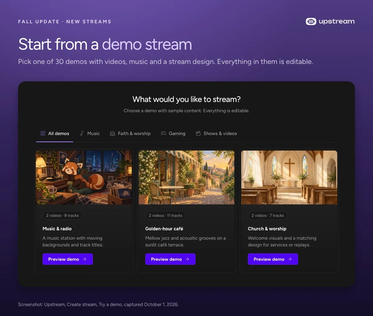Click the arrow on Music & radio Preview demo

click(x=85, y=259)
